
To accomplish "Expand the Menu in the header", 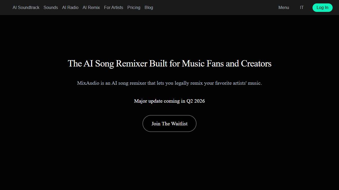I will coord(284,7).
